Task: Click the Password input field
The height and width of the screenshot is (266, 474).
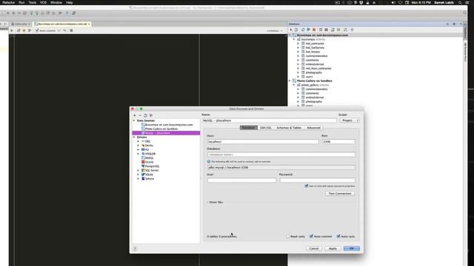Action: pos(317,180)
